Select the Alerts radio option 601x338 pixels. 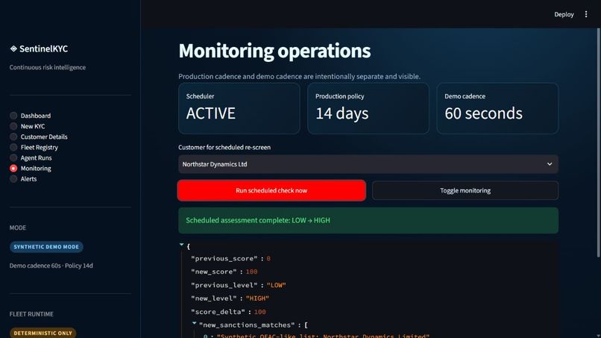[x=13, y=179]
